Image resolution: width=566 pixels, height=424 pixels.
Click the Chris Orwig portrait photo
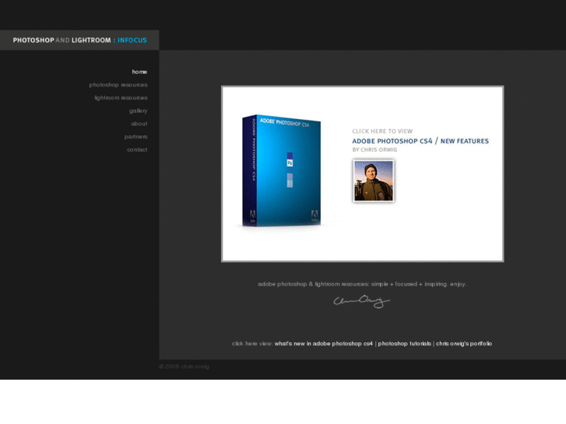374,180
